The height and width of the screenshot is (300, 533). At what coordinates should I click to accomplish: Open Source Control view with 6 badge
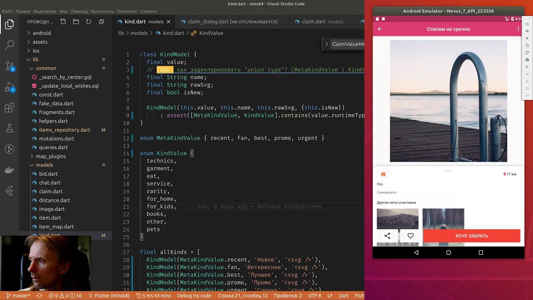(x=10, y=66)
